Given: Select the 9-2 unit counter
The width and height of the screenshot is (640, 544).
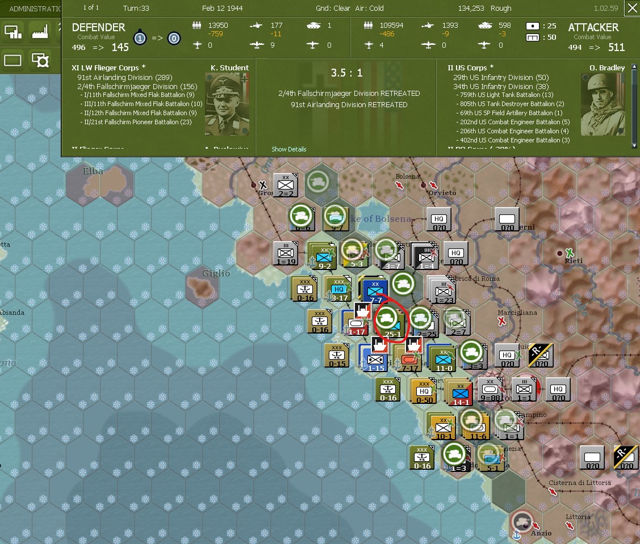Looking at the screenshot, I should [x=324, y=258].
